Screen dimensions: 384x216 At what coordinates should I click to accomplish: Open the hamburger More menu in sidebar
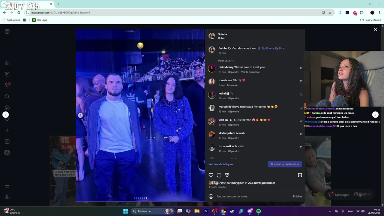click(7, 186)
